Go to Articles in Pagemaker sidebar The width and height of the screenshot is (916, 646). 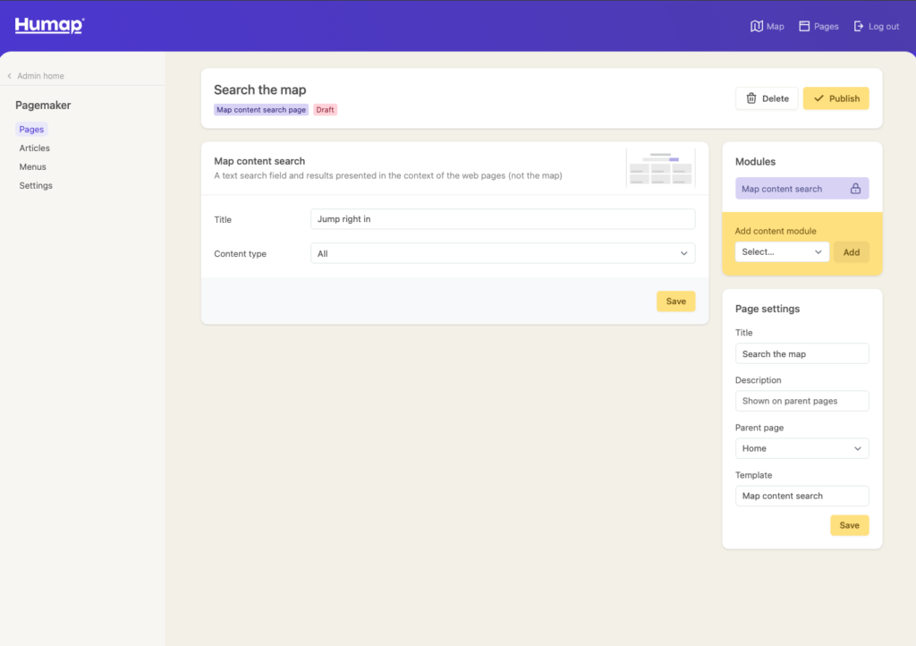35,149
